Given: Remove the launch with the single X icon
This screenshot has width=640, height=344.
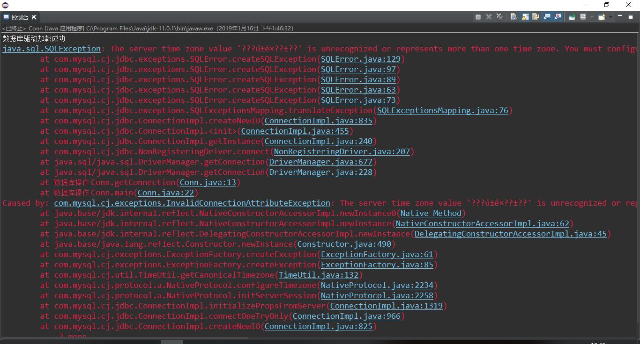Looking at the screenshot, I should pyautogui.click(x=489, y=17).
